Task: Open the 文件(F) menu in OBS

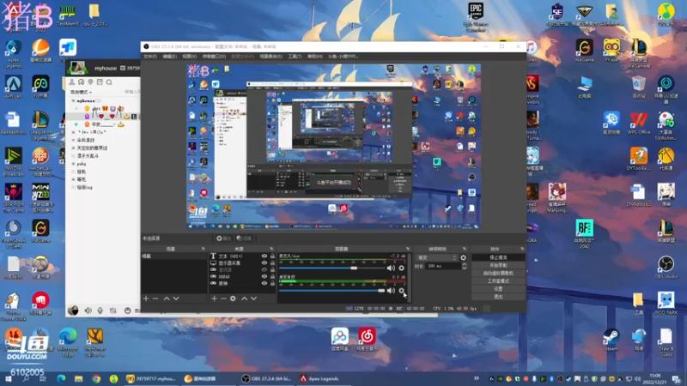Action: tap(149, 57)
